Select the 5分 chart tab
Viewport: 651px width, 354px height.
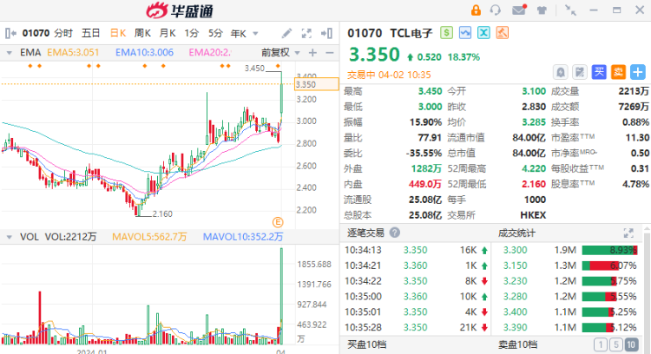click(215, 33)
